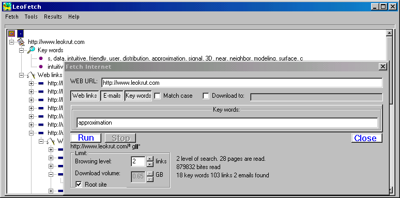
Task: Open the Help menu
Action: 74,17
